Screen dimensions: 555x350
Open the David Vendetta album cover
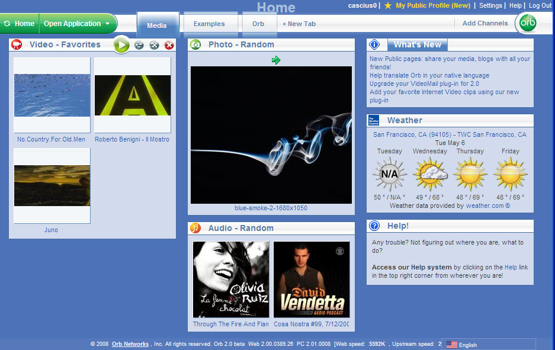(x=312, y=280)
